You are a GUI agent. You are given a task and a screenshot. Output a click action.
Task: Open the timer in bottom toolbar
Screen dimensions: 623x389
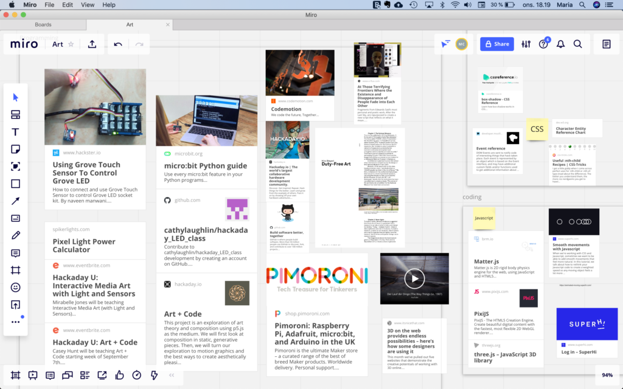click(x=137, y=375)
